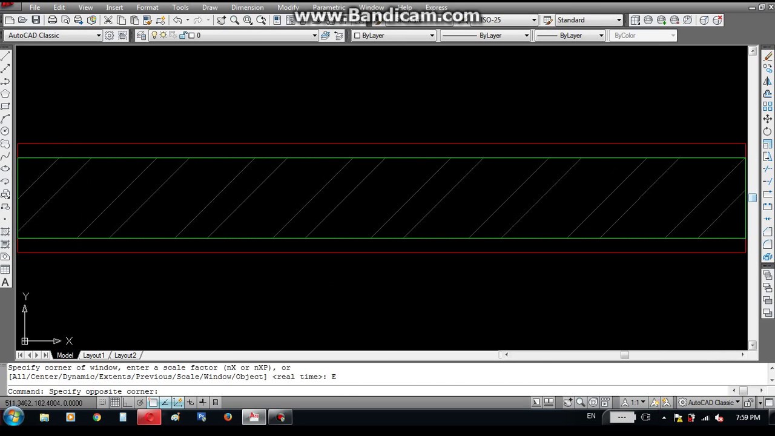Toggle Grid Display in status bar
Image resolution: width=775 pixels, height=436 pixels.
click(x=115, y=403)
